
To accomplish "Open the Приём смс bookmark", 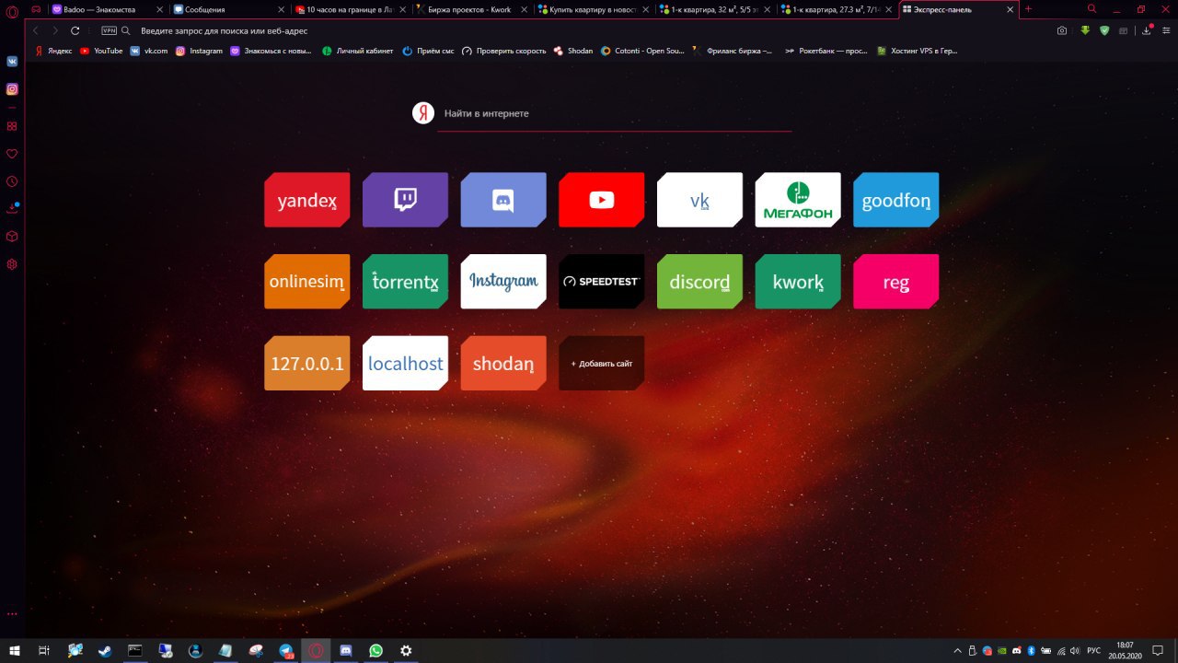I will [x=428, y=51].
